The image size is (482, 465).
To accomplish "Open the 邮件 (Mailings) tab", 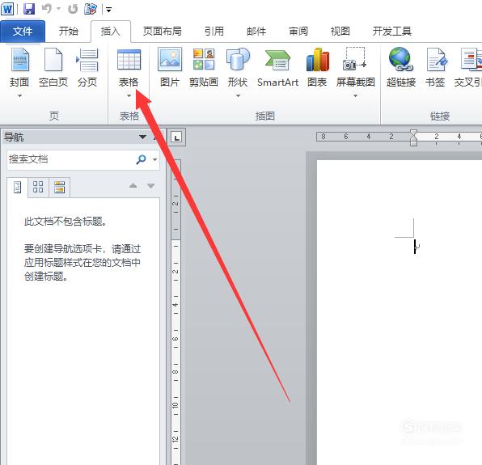I will [256, 31].
